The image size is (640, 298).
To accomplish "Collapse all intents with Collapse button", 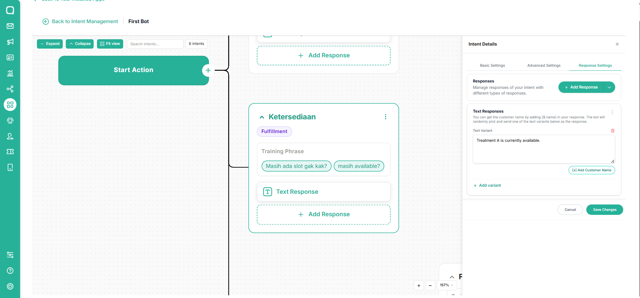I will [x=80, y=44].
